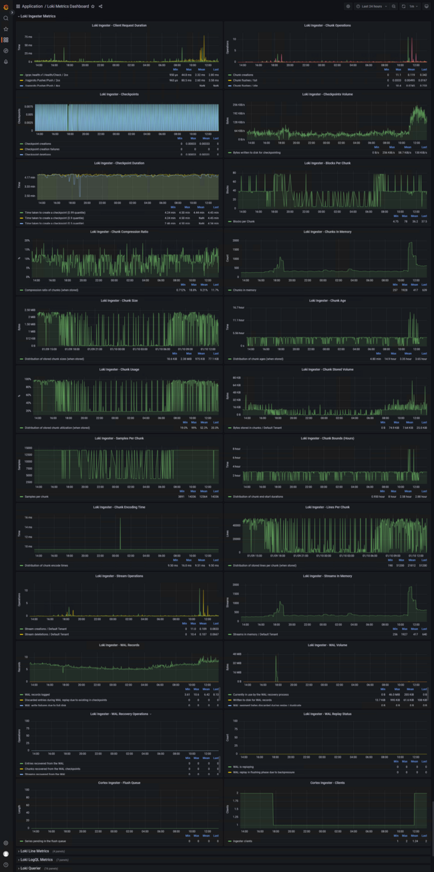Open Loki Ingester - Chunk Size panel title
The width and height of the screenshot is (434, 872).
[x=120, y=301]
